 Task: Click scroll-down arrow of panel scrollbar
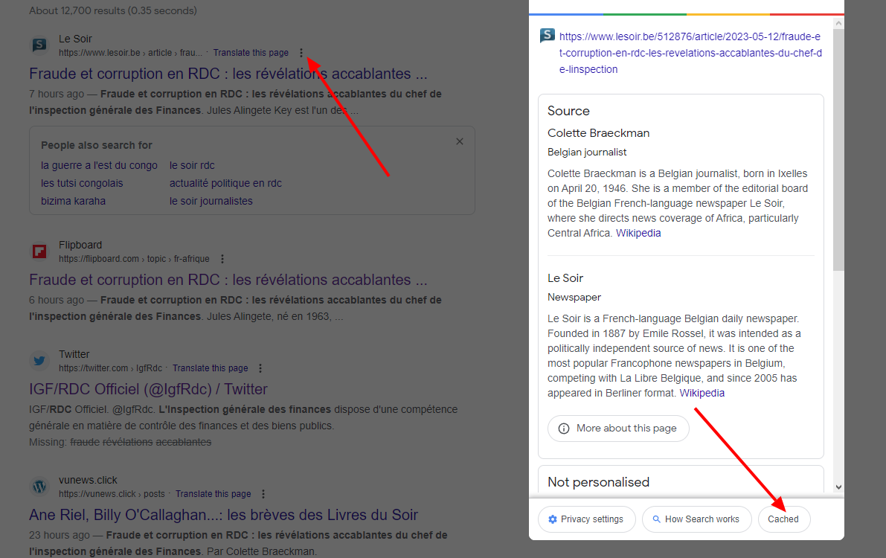pyautogui.click(x=838, y=487)
